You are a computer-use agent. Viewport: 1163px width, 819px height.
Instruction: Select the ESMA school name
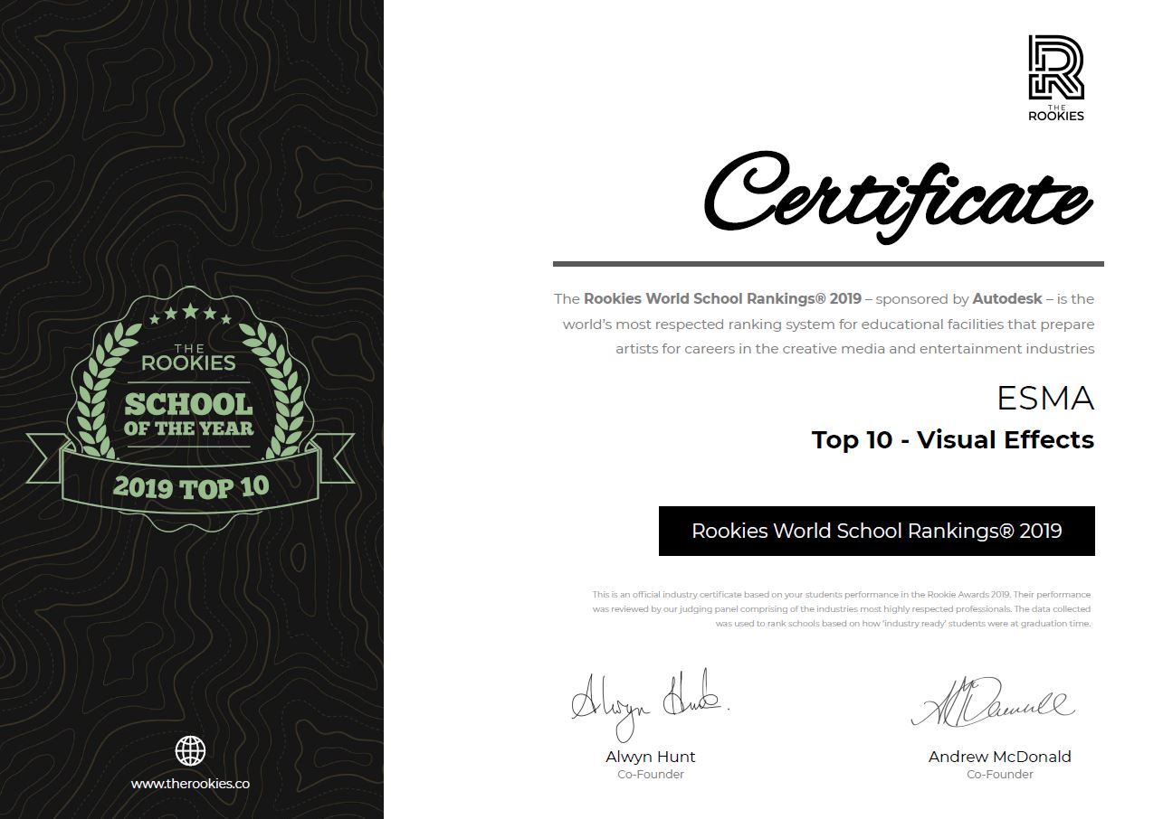1045,399
